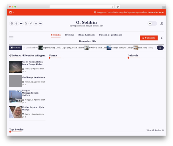Open article Sains Punya Batas, Iman Punya Kelas

33,63
